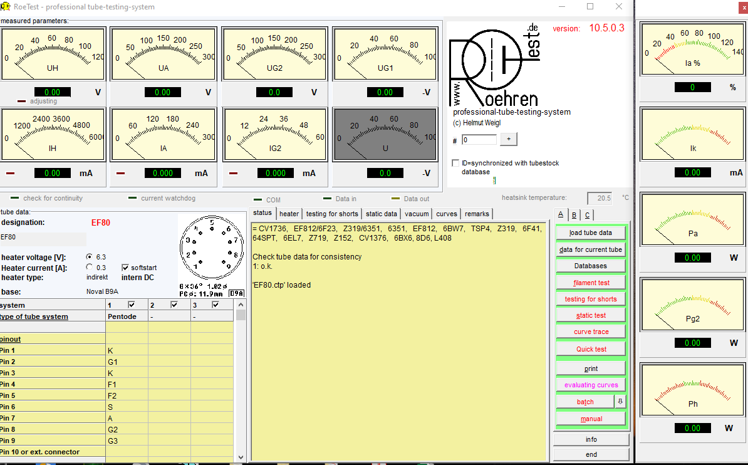
Task: Click tube data scrollbar down arrow
Action: 241,457
